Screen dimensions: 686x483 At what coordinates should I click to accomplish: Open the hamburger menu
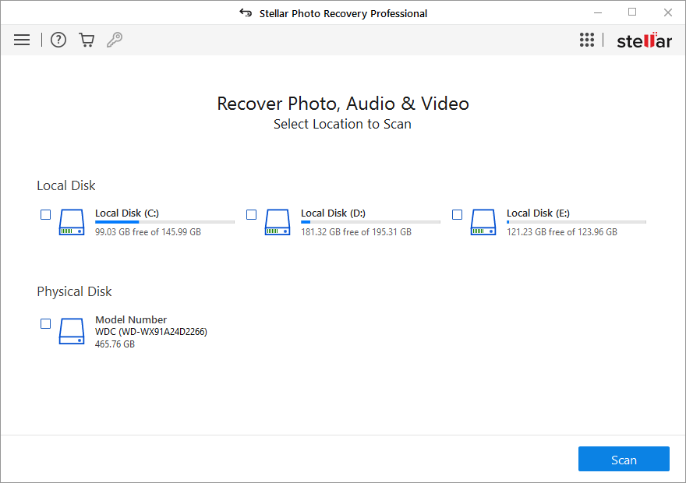click(22, 39)
